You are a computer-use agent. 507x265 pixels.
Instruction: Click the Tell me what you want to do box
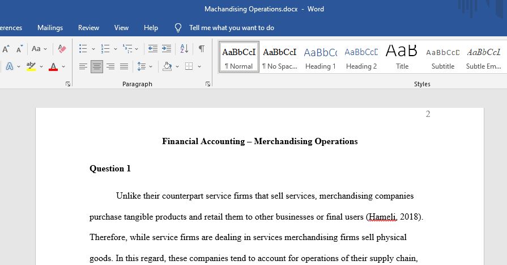(232, 28)
